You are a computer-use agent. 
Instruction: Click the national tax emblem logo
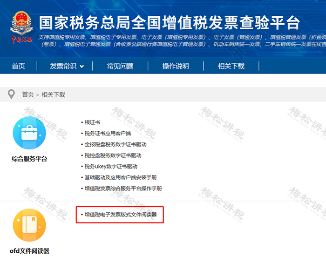(21, 27)
